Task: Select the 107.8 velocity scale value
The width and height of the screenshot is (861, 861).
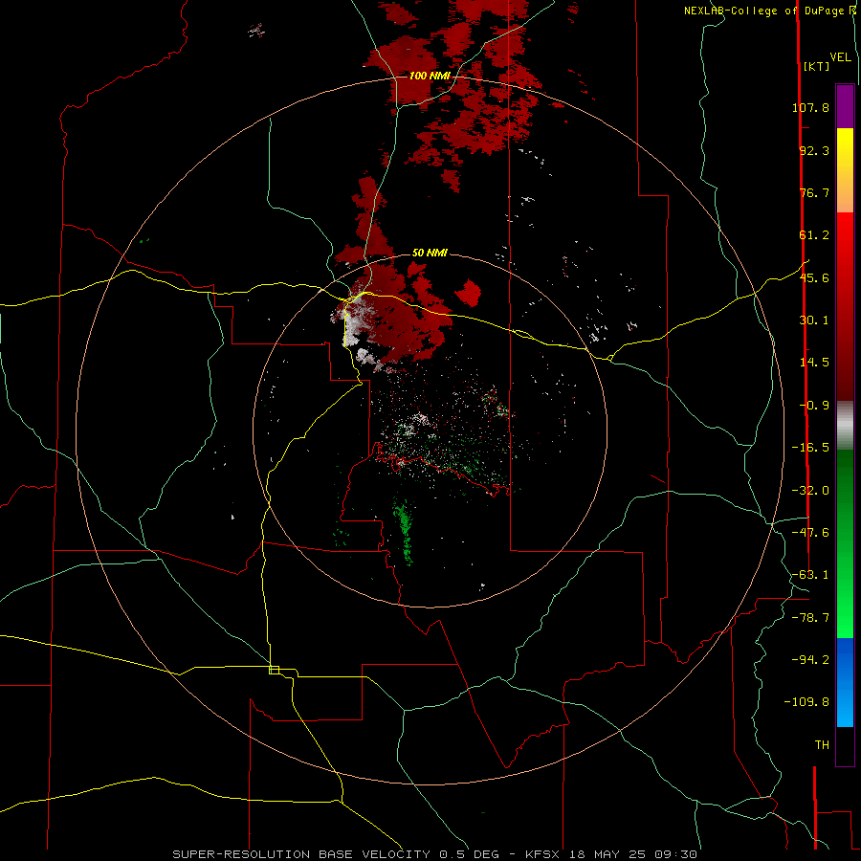Action: point(810,107)
